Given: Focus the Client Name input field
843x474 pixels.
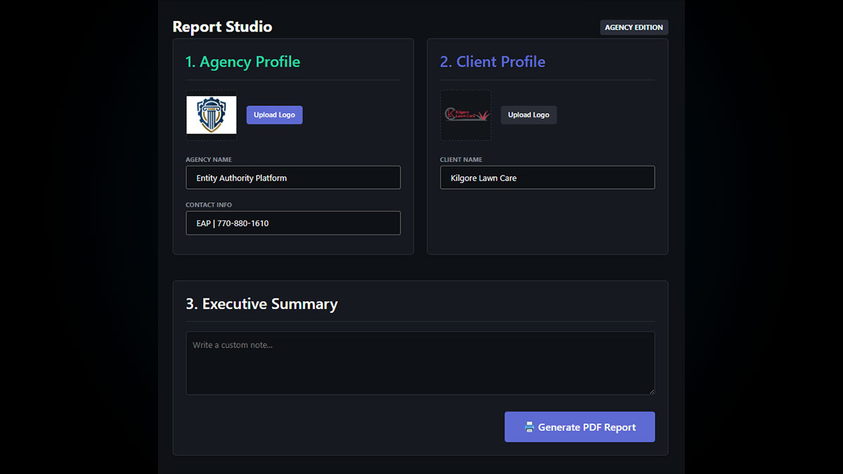Looking at the screenshot, I should coord(547,178).
